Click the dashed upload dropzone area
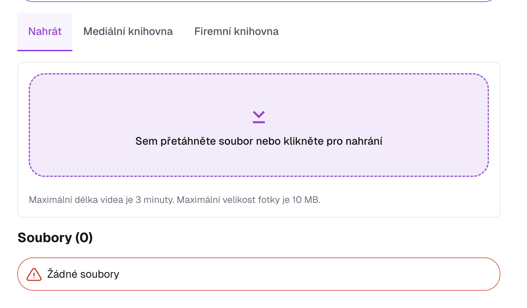The image size is (527, 308). tap(258, 125)
